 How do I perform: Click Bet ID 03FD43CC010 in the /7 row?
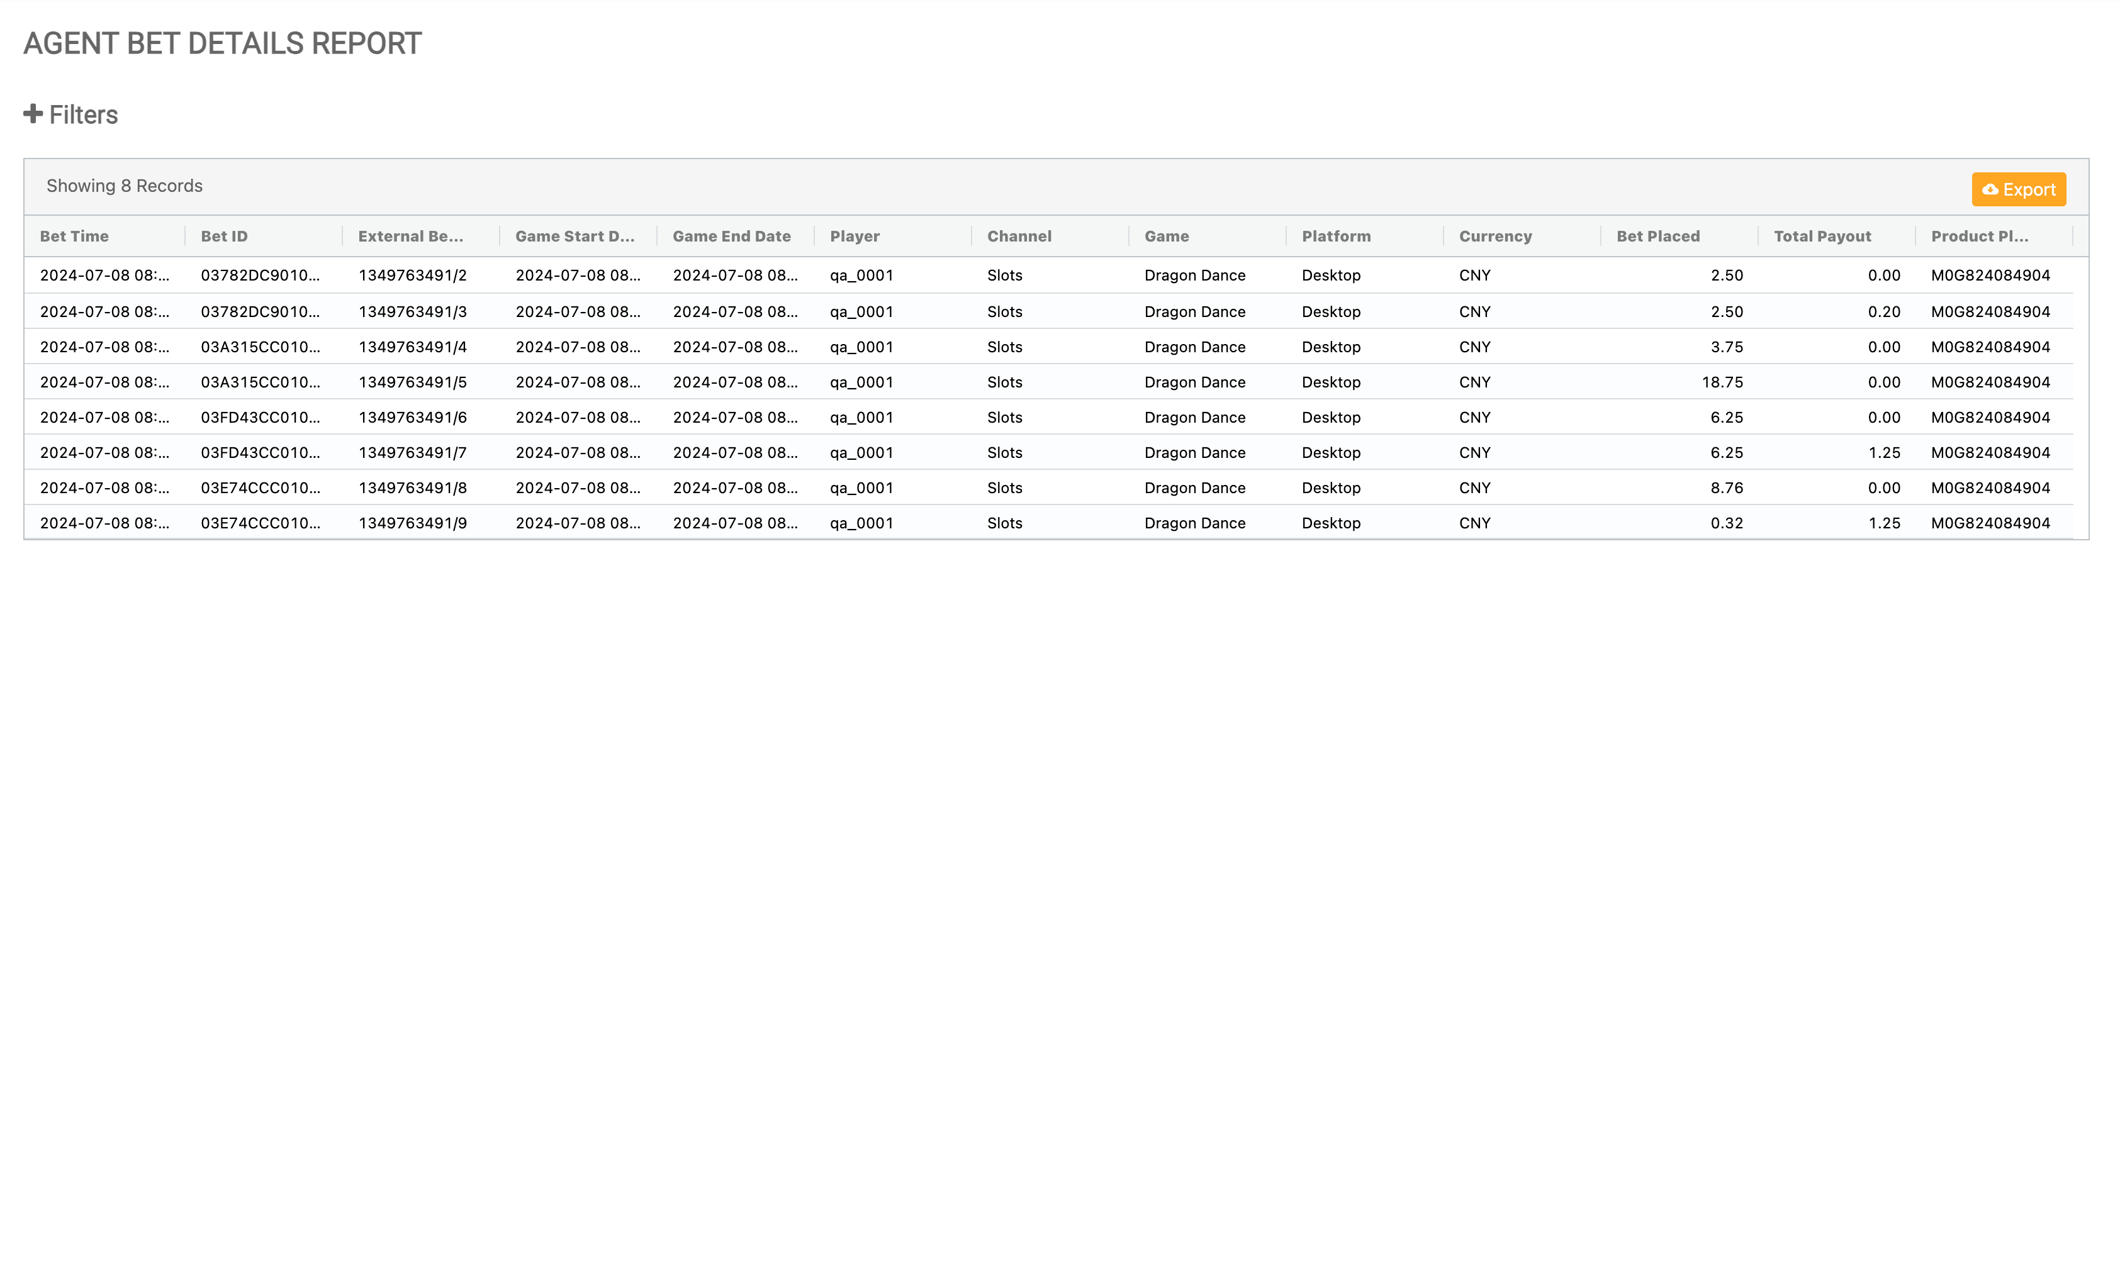[x=259, y=453]
